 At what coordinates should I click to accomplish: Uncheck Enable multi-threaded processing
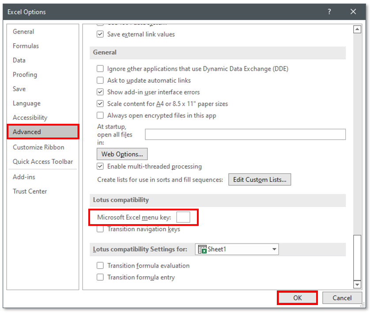(x=100, y=167)
